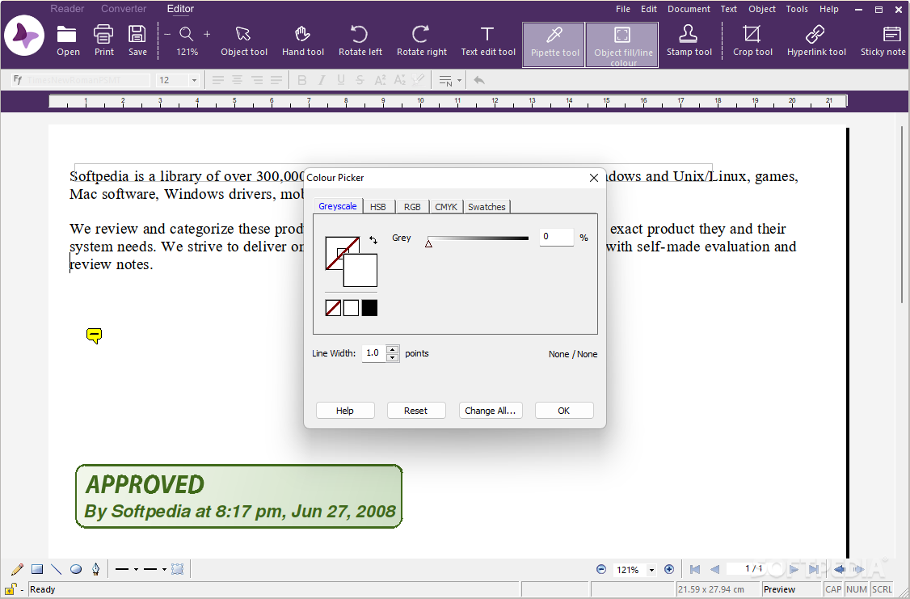Toggle the Pipette tool

(554, 44)
